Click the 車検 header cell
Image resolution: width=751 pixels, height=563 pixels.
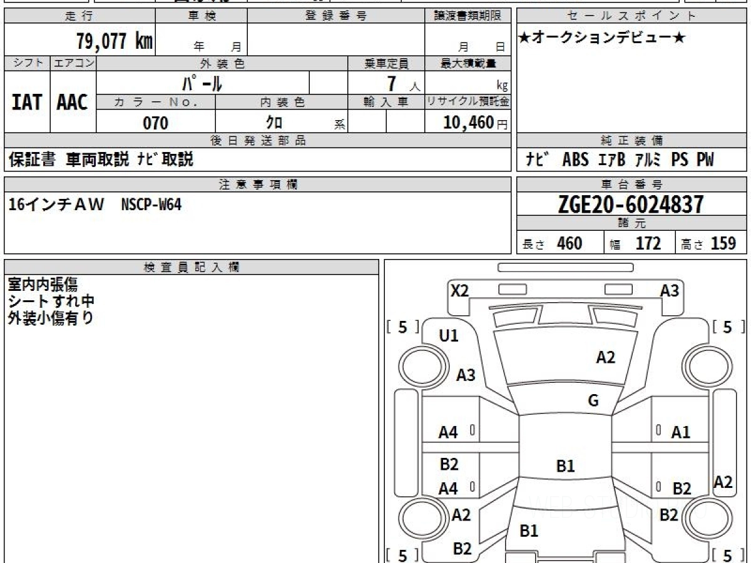(x=201, y=16)
